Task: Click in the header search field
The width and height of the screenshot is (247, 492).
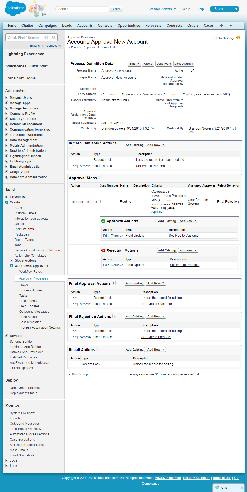Action: click(x=82, y=9)
